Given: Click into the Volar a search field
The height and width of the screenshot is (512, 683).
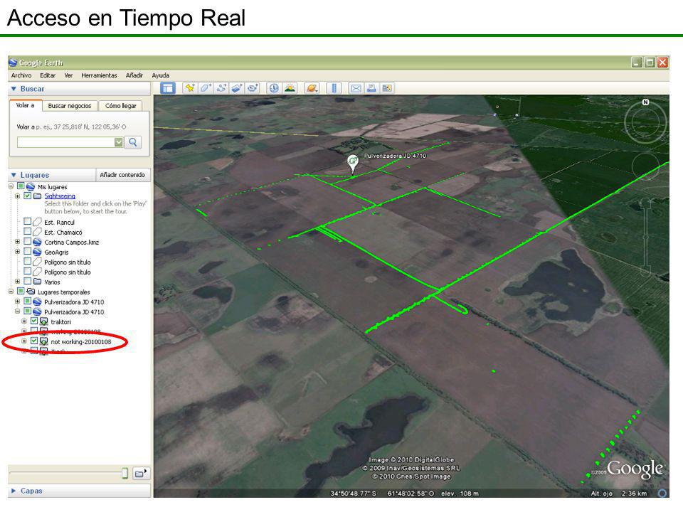Looking at the screenshot, I should [x=65, y=142].
